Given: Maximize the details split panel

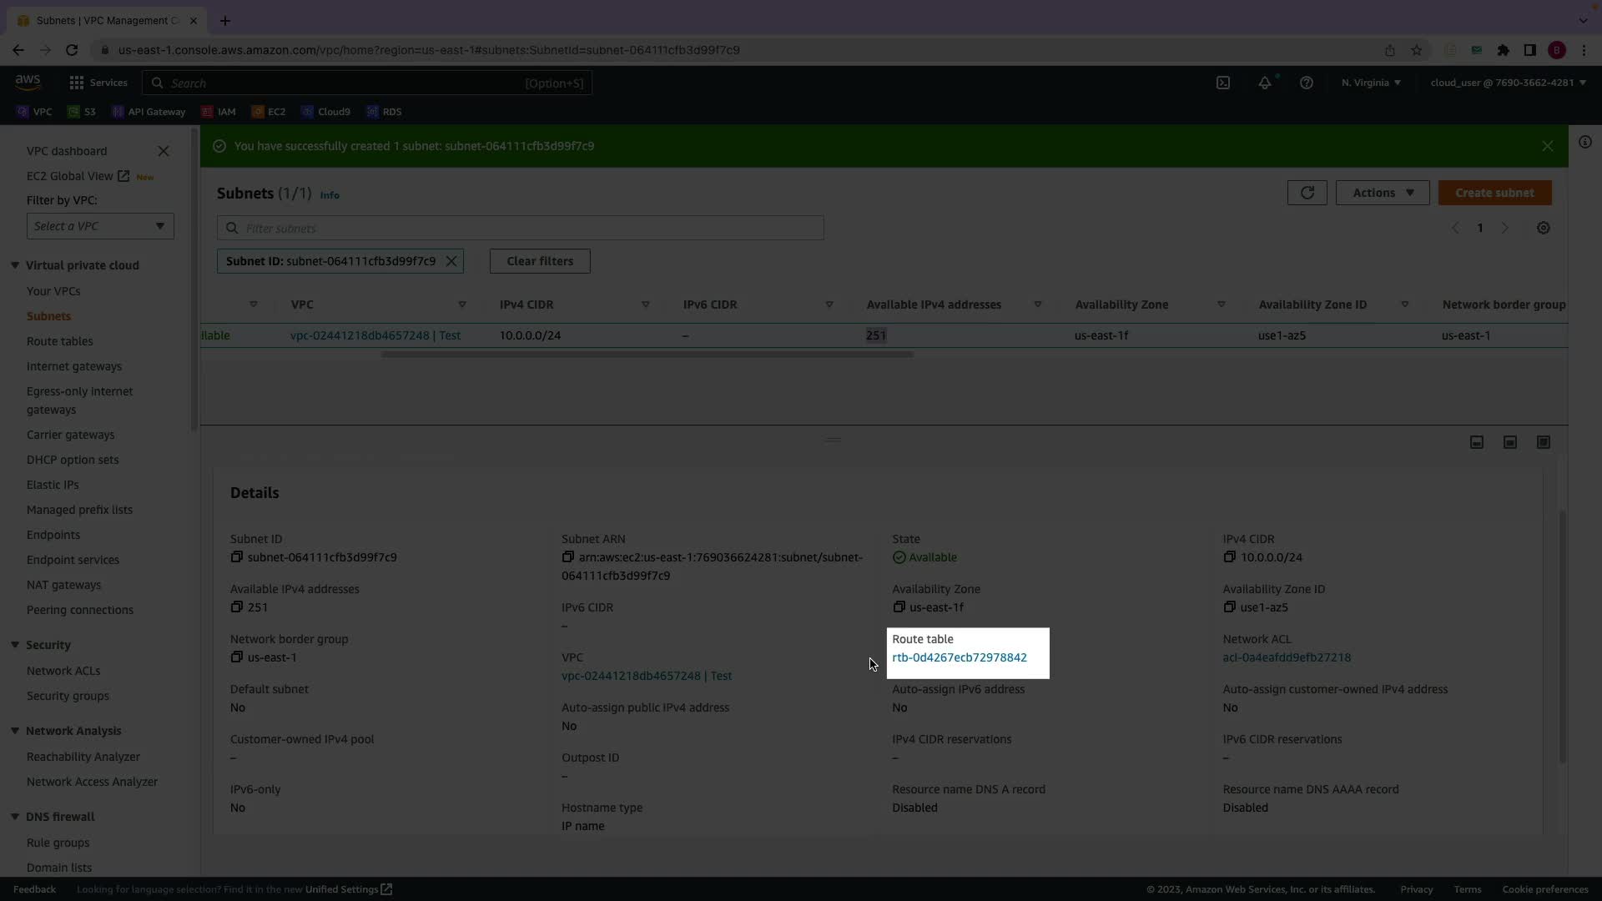Looking at the screenshot, I should 1543,442.
